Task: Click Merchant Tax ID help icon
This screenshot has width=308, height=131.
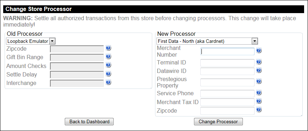Action: (x=259, y=101)
